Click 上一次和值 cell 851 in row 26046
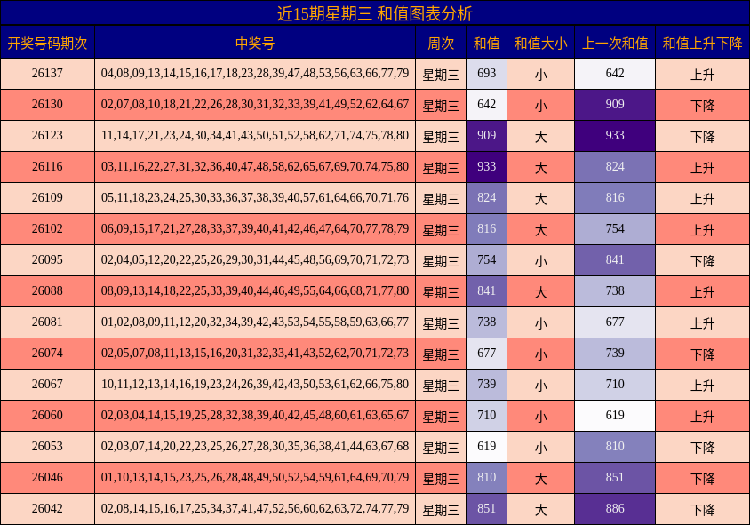 click(615, 478)
